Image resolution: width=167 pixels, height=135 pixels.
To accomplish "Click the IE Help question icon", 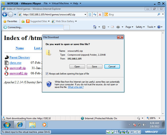I will coord(159,27).
